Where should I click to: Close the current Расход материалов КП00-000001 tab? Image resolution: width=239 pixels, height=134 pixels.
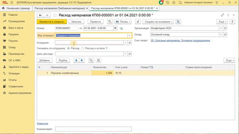(x=157, y=8)
